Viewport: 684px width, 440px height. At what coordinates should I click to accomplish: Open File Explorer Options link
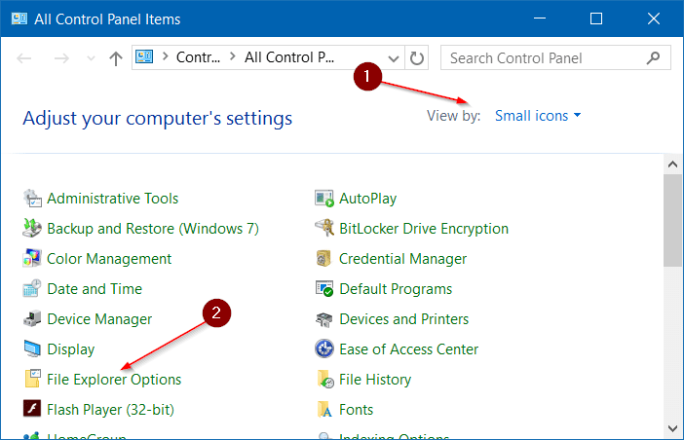[x=114, y=380]
